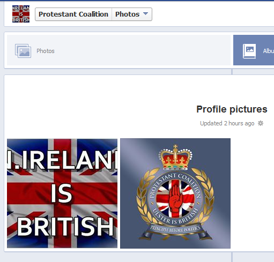
Task: Click the Photos label beside the icon
Action: [46, 51]
